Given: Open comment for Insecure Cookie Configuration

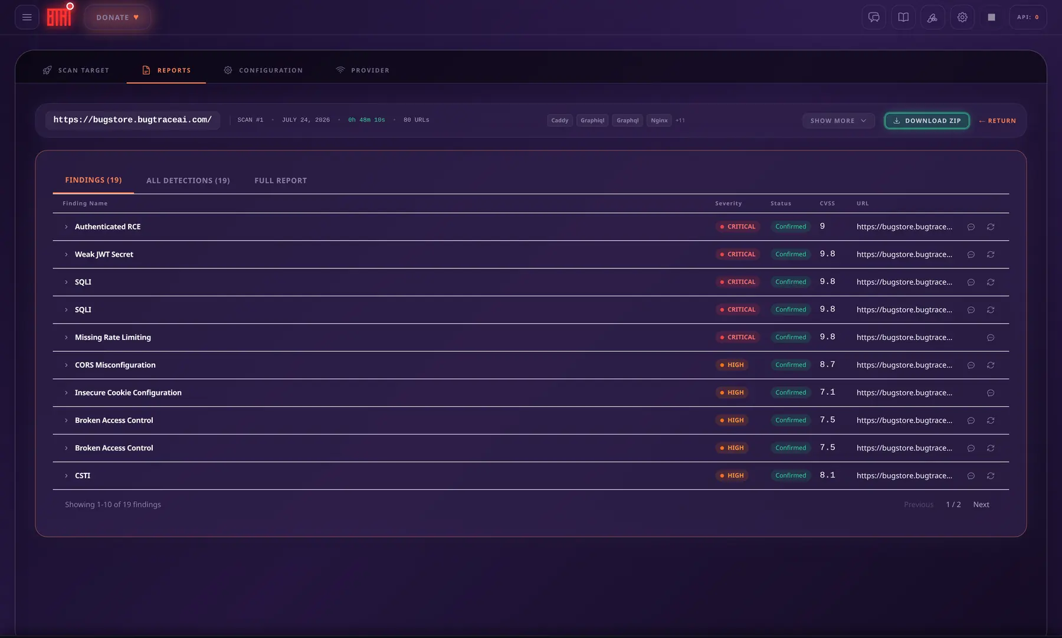Looking at the screenshot, I should (x=991, y=393).
